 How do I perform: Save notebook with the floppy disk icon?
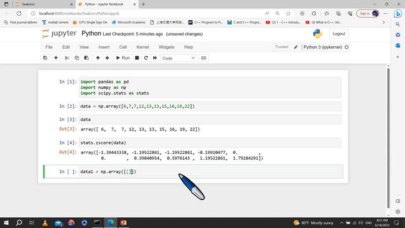tap(45, 58)
